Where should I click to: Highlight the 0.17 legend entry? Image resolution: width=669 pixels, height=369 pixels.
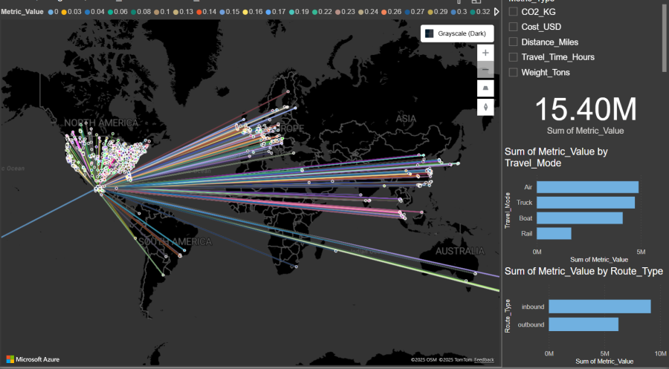pyautogui.click(x=276, y=12)
